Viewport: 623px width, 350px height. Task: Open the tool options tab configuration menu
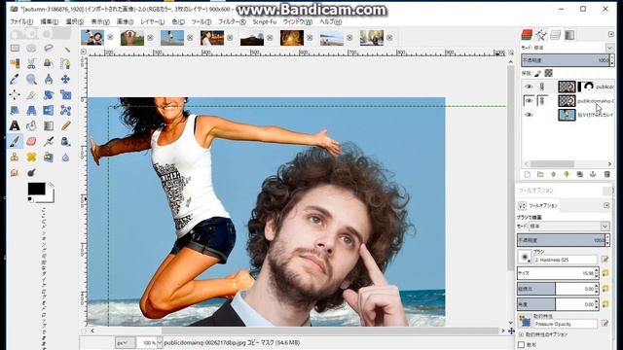point(606,205)
